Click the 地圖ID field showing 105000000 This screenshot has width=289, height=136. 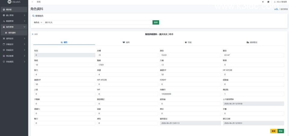(190, 94)
